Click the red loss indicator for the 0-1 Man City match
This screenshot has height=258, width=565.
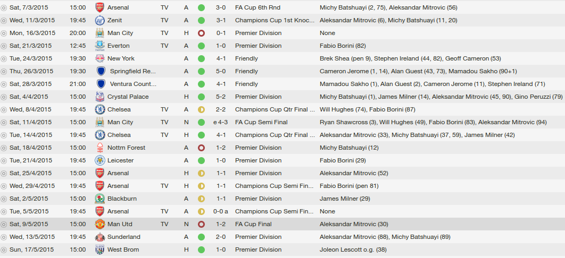202,33
